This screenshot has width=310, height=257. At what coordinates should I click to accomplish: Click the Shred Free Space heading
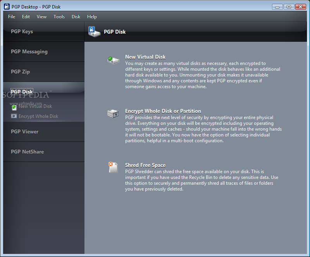[145, 165]
